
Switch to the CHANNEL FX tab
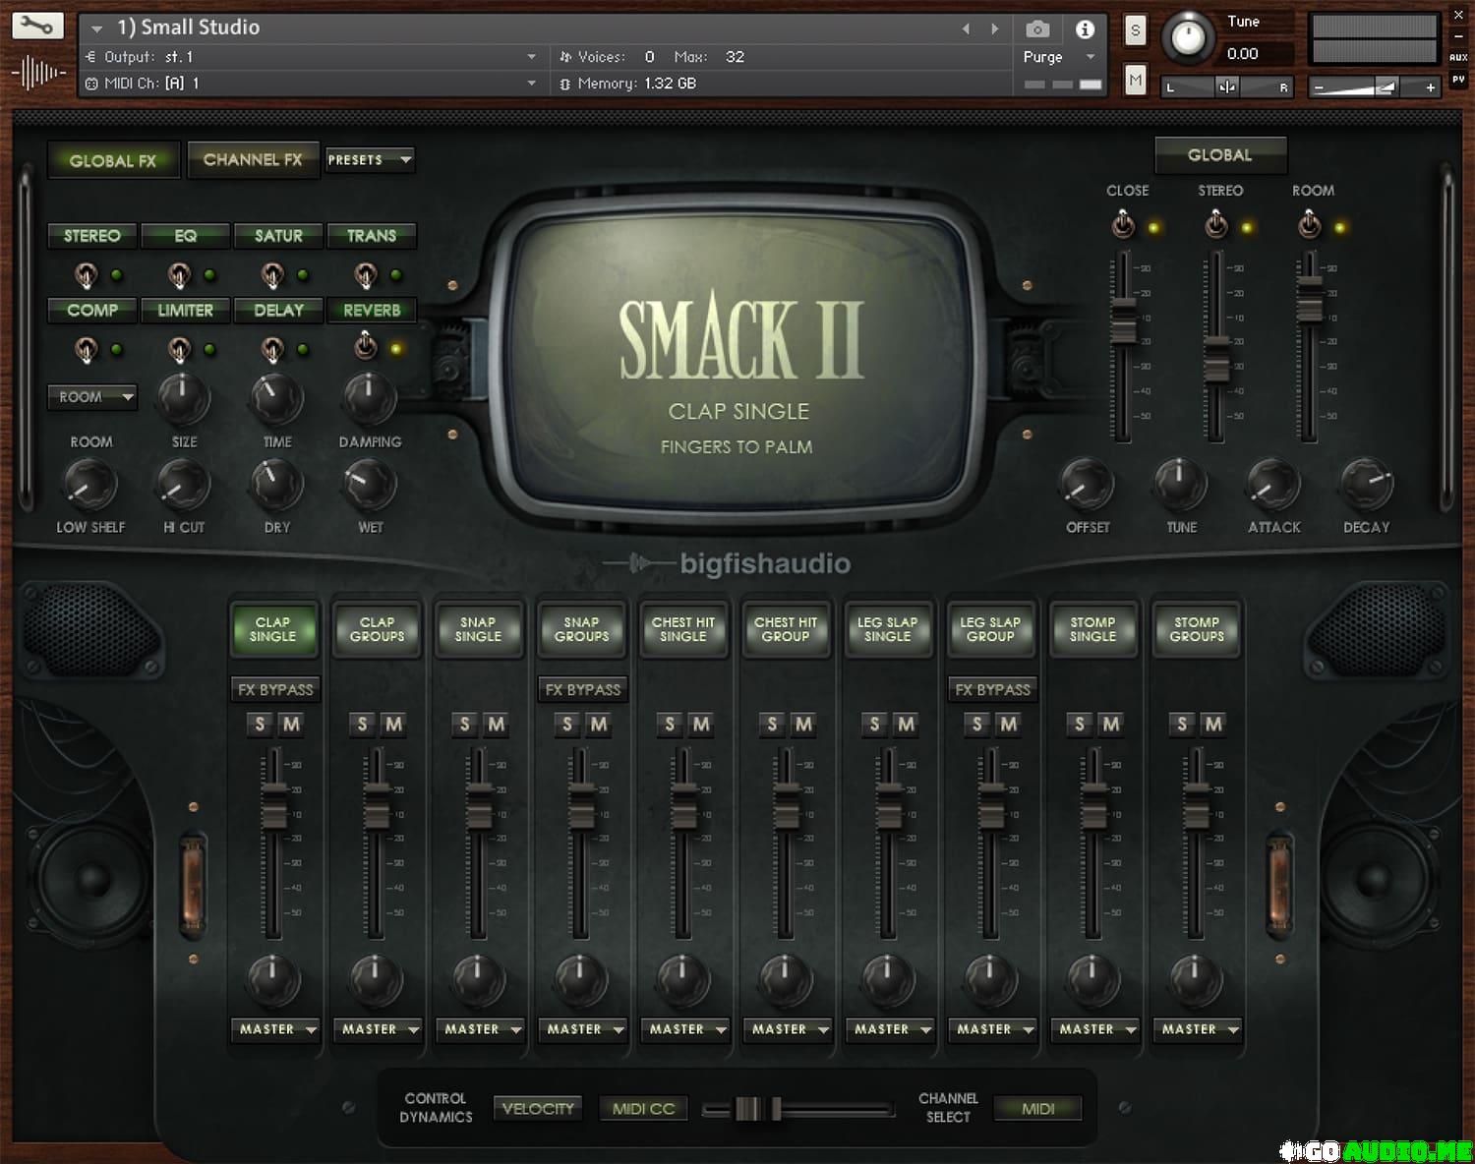253,159
